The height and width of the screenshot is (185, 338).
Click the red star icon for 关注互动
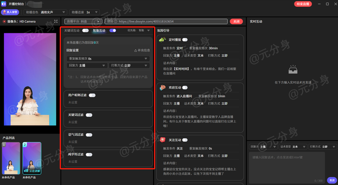coord(163,140)
